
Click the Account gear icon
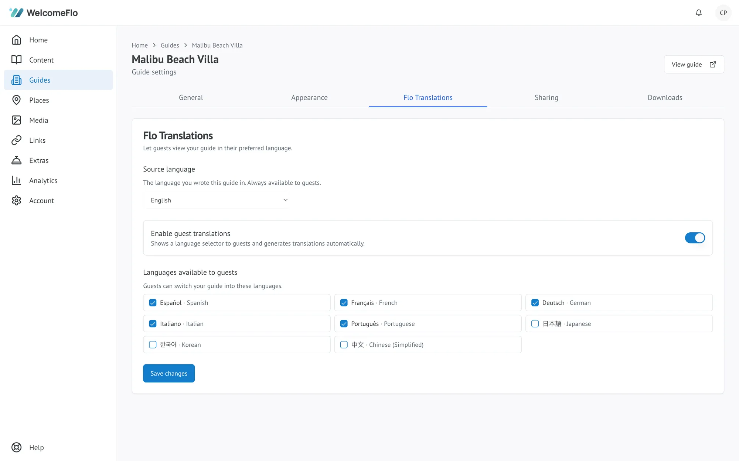[16, 201]
